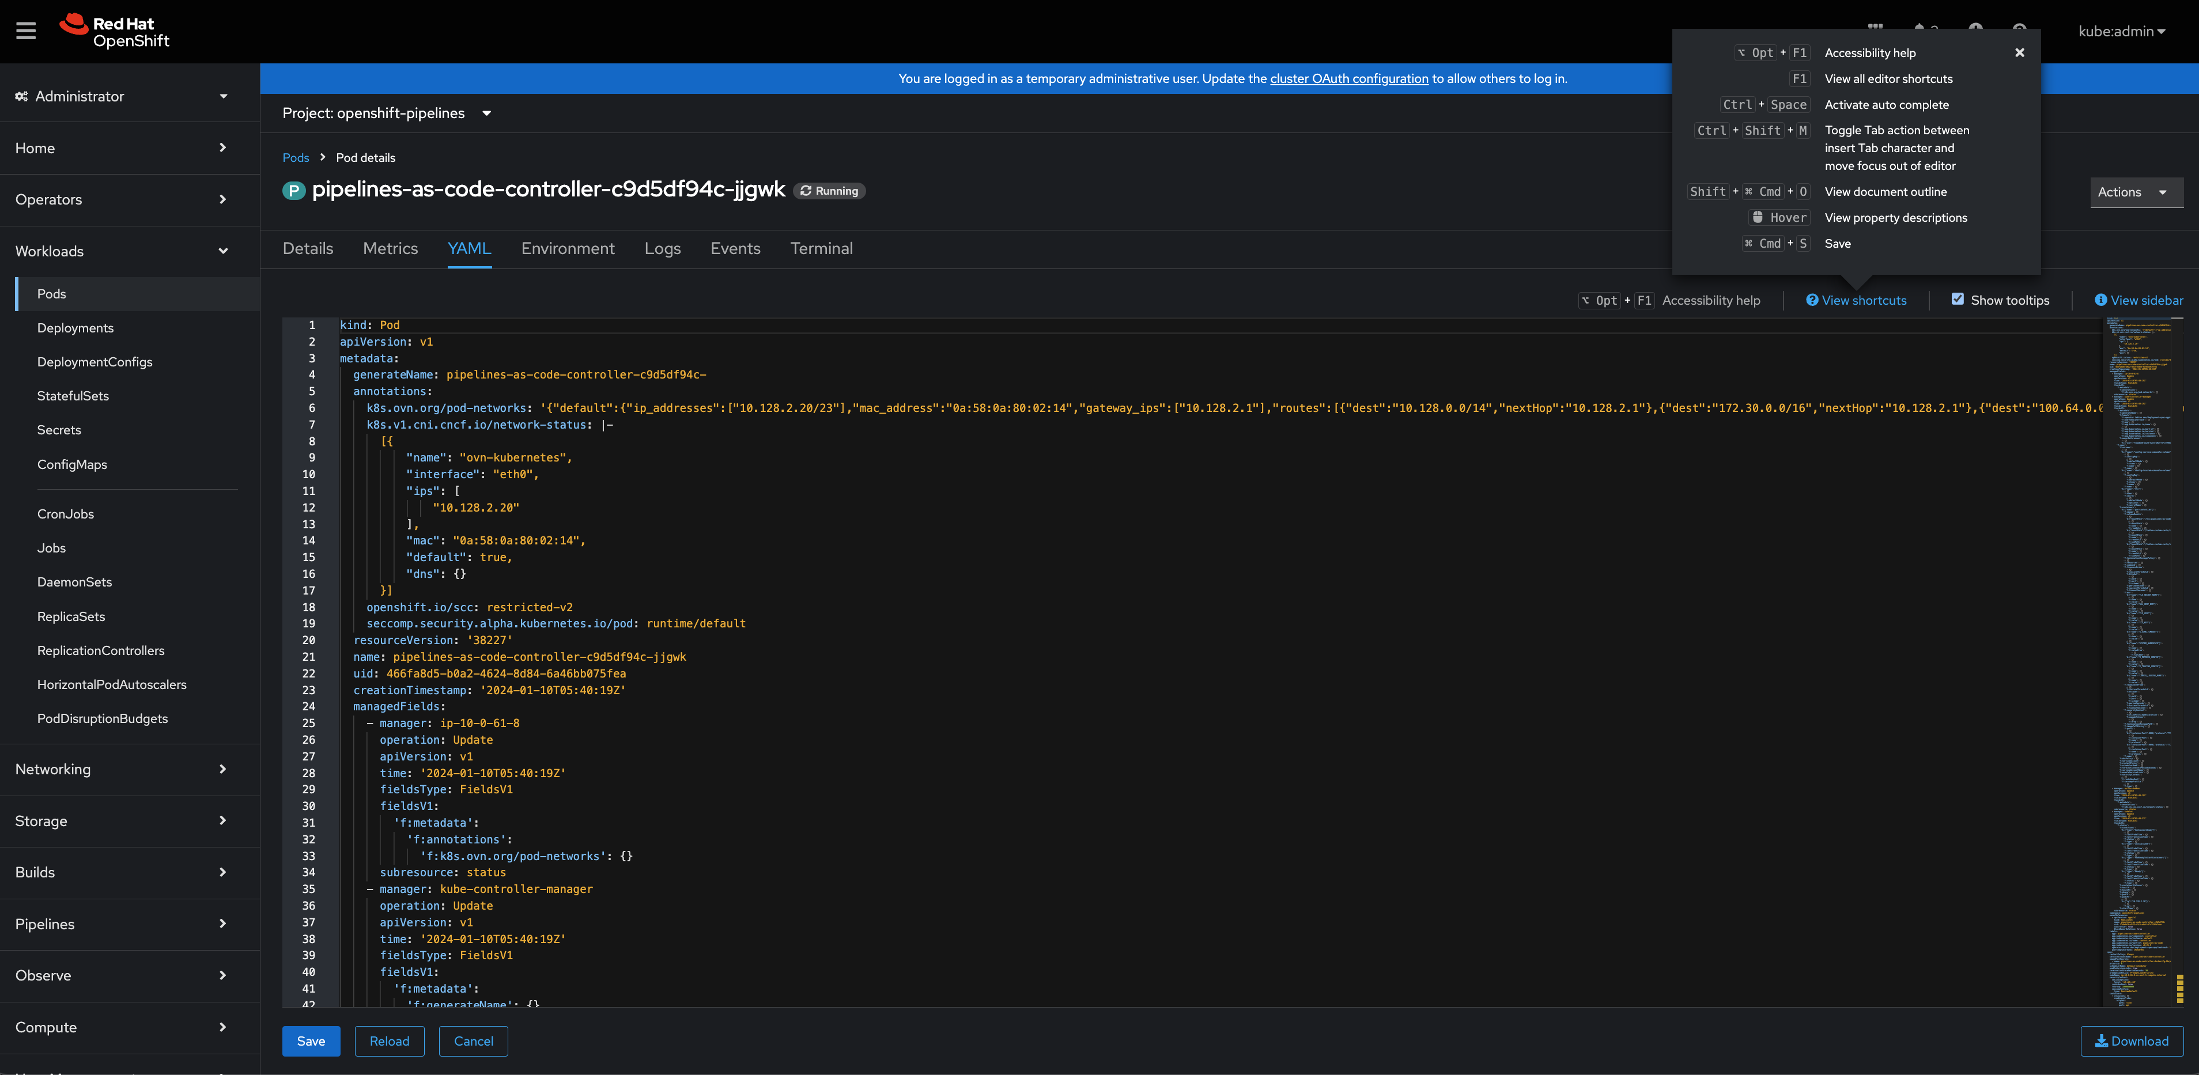Click the View sidebar info icon

(x=2100, y=300)
